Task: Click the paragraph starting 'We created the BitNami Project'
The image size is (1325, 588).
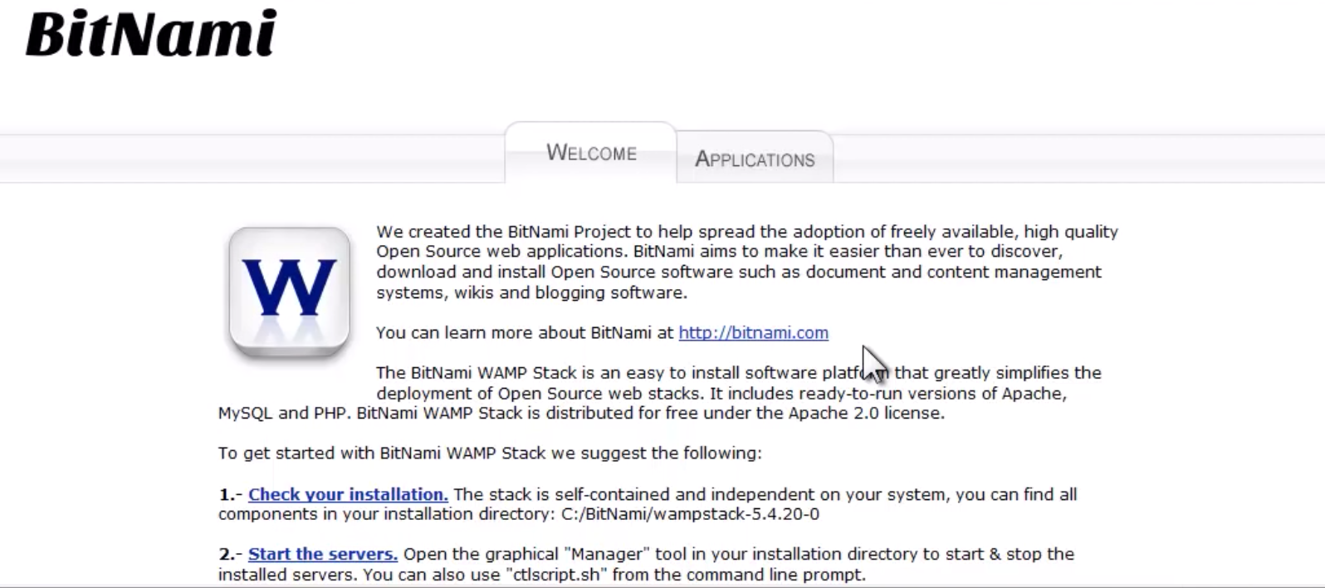Action: (x=747, y=262)
